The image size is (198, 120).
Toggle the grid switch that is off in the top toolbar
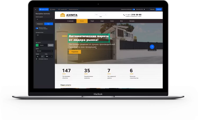point(144,9)
